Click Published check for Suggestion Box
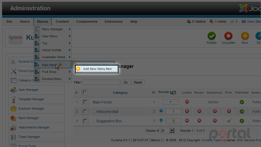261x147 pixels. point(242,121)
